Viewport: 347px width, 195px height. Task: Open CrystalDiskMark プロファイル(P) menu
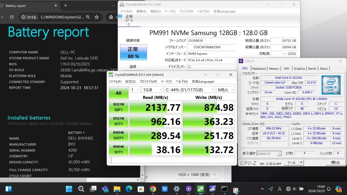tap(148, 81)
